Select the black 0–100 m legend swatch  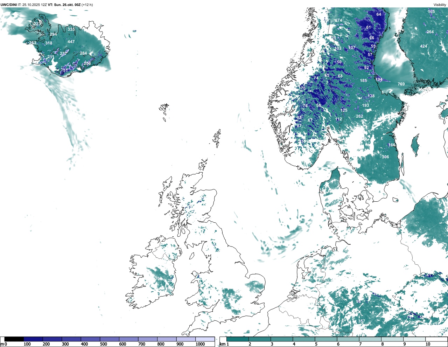click(14, 339)
